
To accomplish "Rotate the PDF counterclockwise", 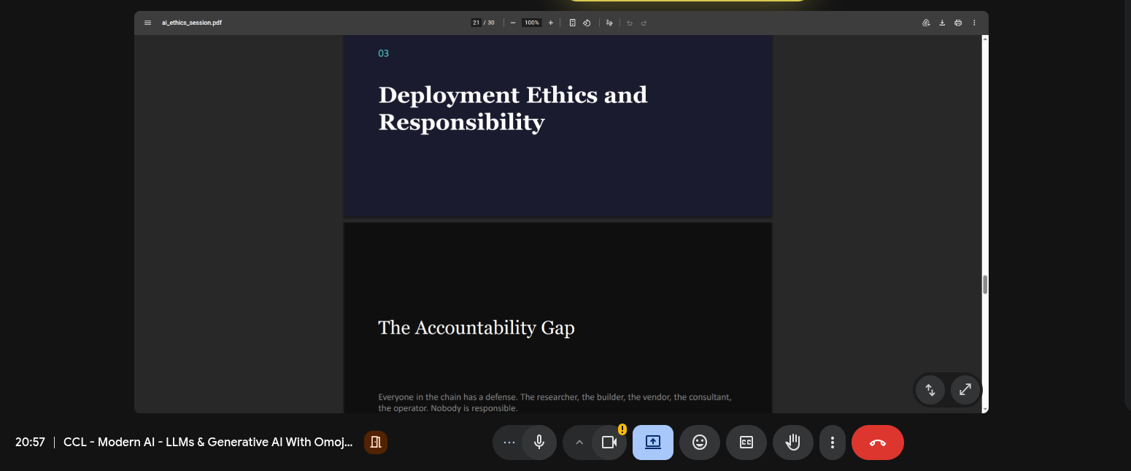I will (587, 23).
